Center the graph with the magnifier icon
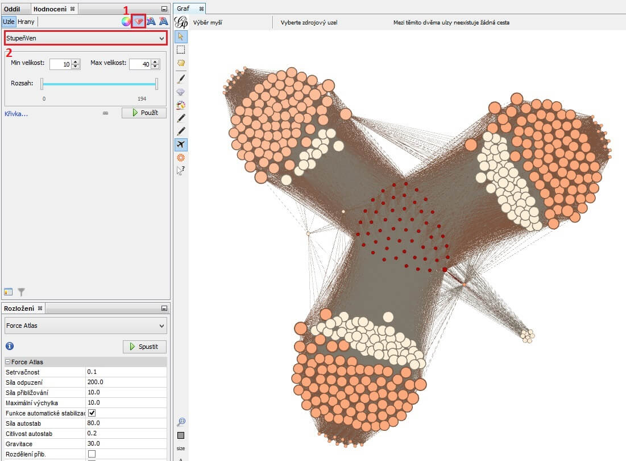 pyautogui.click(x=181, y=422)
